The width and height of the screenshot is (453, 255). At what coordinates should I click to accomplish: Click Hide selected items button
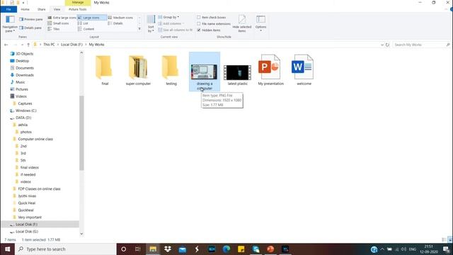point(242,23)
